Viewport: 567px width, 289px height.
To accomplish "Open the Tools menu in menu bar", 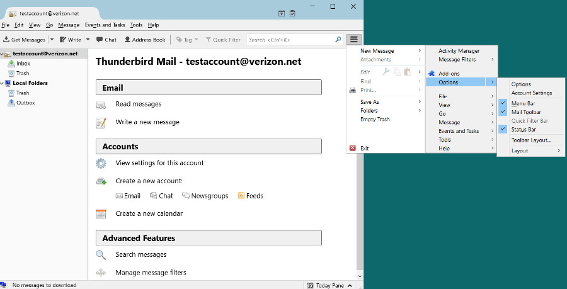I will click(136, 25).
